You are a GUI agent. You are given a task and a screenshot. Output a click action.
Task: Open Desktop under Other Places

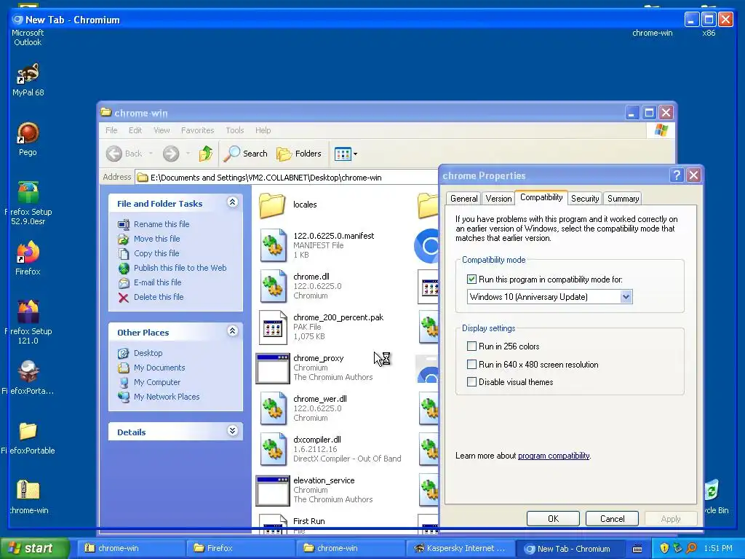148,353
